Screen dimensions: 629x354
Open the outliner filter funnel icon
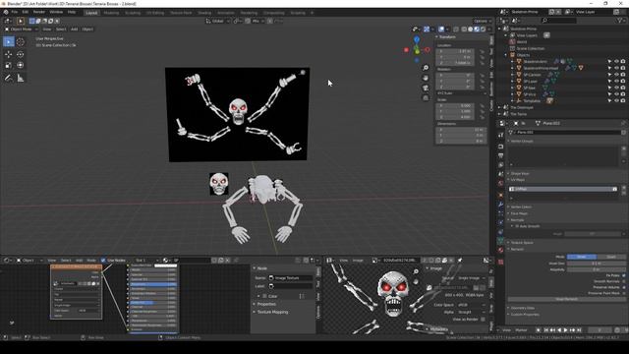click(620, 20)
